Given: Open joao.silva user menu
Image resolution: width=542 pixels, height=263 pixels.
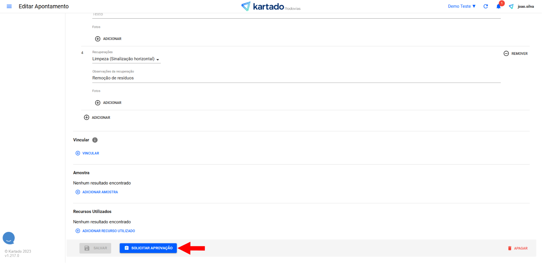Looking at the screenshot, I should click(525, 6).
